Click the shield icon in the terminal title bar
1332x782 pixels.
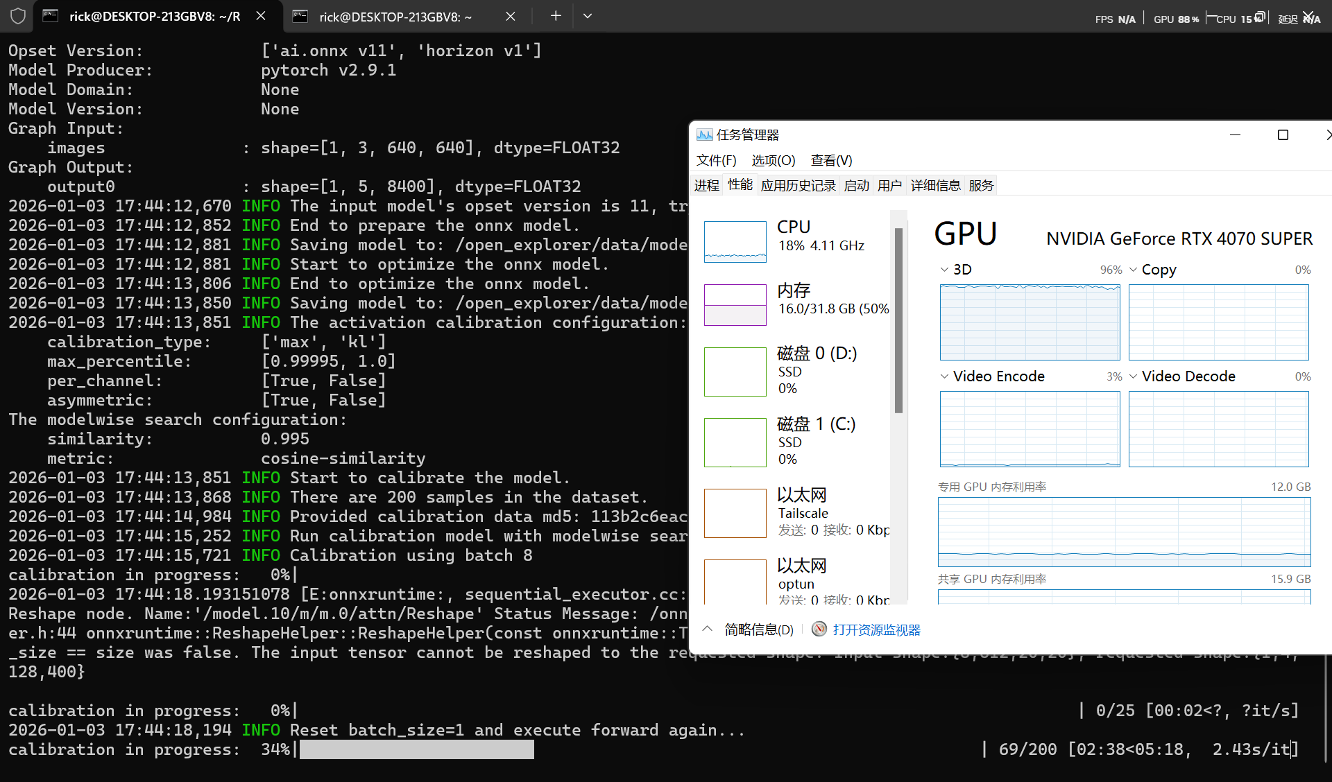[18, 16]
